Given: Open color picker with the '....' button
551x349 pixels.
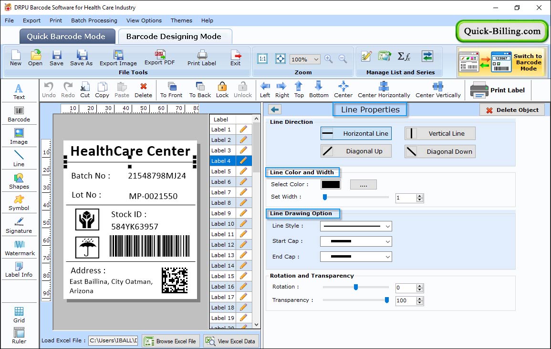Looking at the screenshot, I should click(364, 184).
